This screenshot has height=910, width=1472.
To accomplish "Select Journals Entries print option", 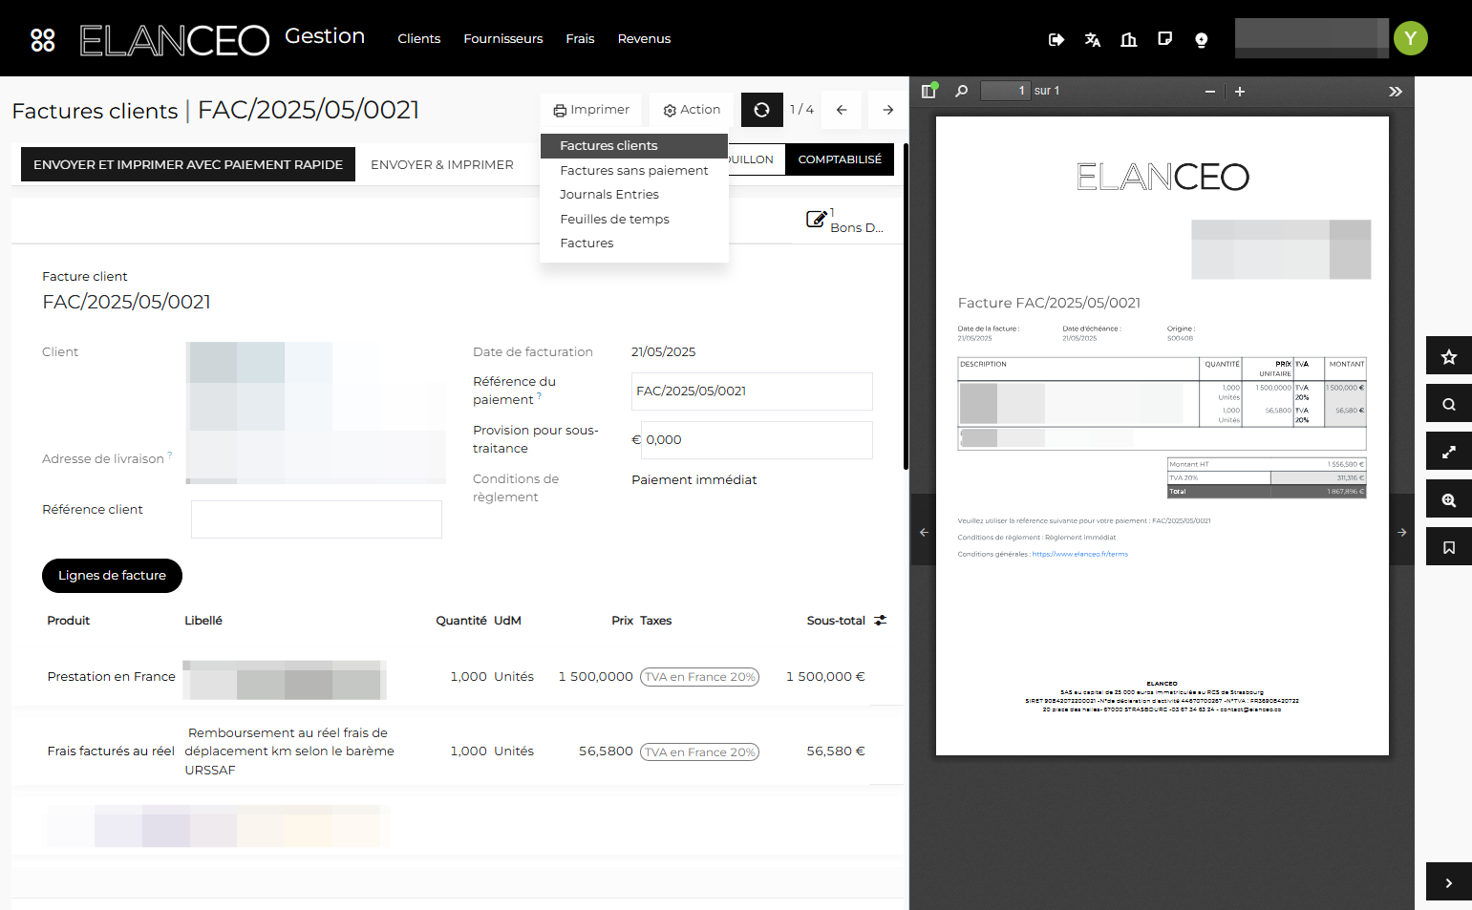I will 634,195.
